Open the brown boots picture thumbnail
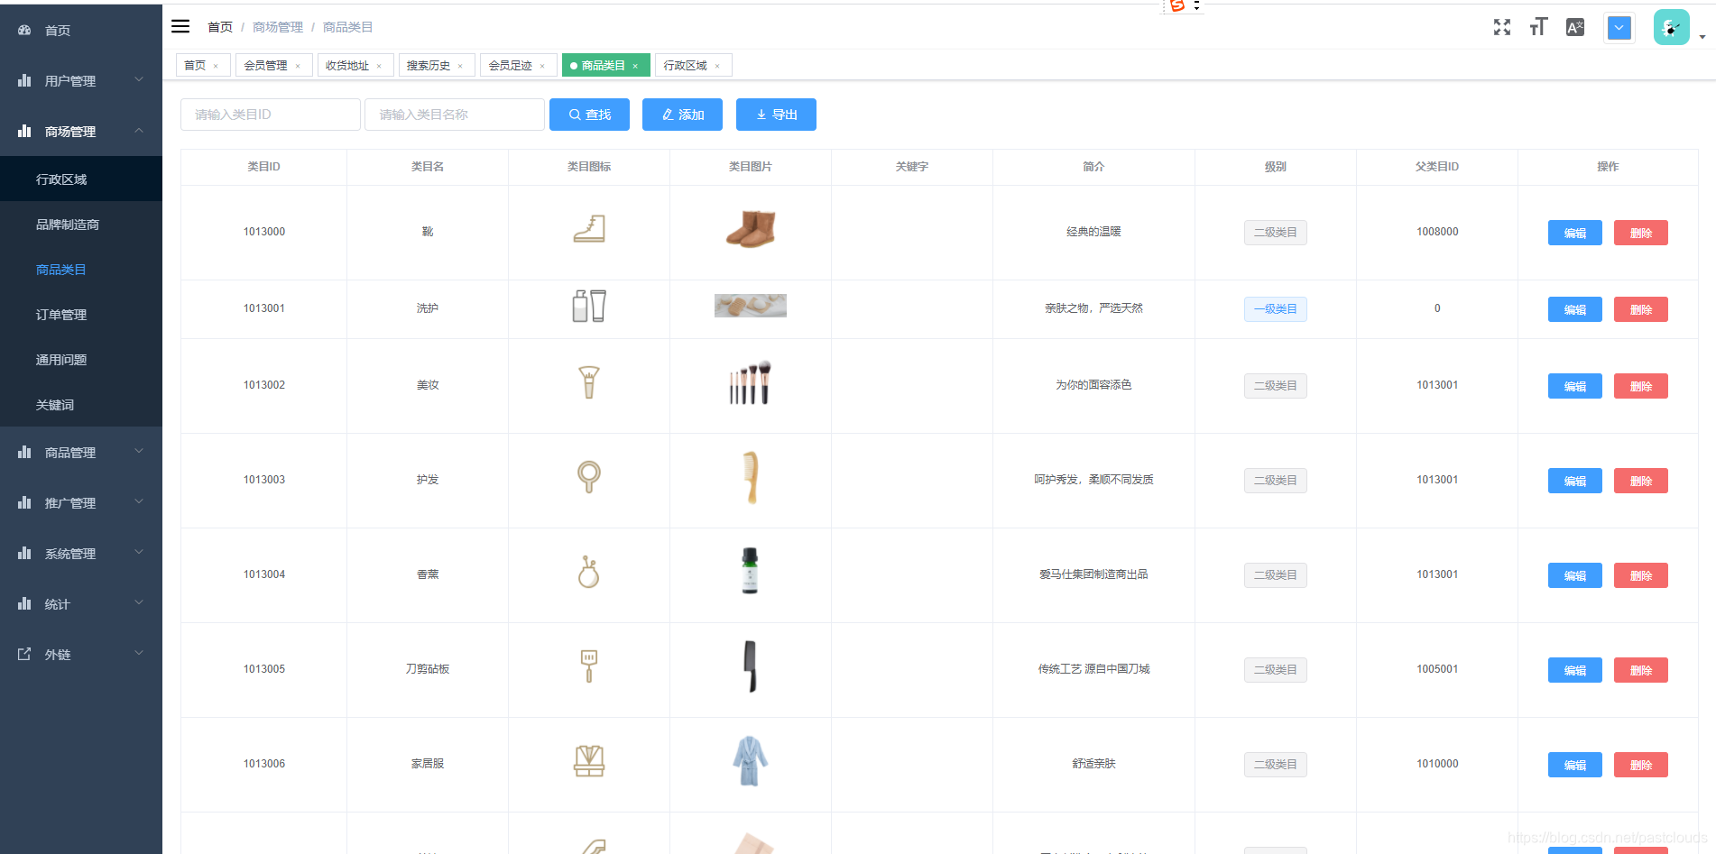Image resolution: width=1716 pixels, height=854 pixels. [x=751, y=229]
